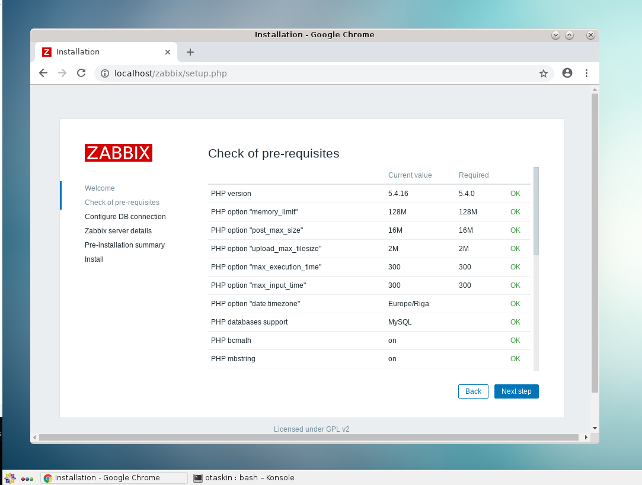The image size is (642, 485).
Task: Click the page vertical scrollbar thumb
Action: pyautogui.click(x=595, y=243)
